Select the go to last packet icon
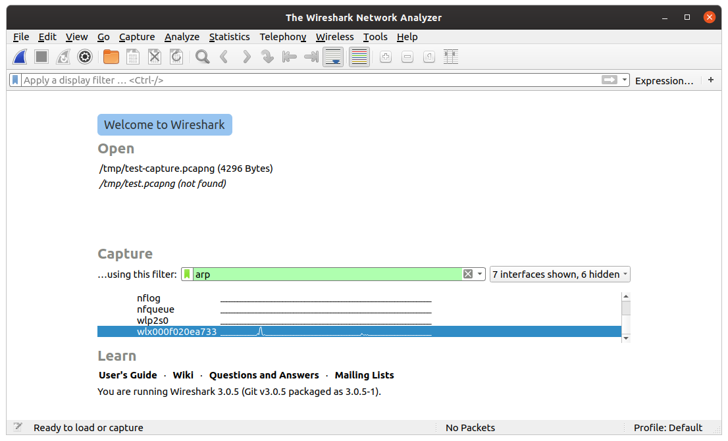Image resolution: width=728 pixels, height=441 pixels. coord(311,57)
